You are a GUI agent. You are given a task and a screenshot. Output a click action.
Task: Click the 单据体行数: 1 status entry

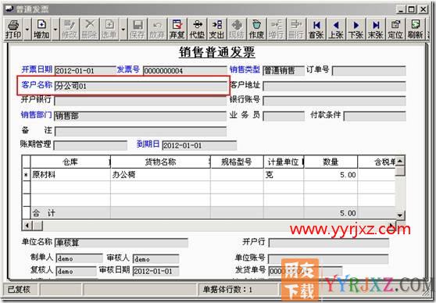pos(238,290)
